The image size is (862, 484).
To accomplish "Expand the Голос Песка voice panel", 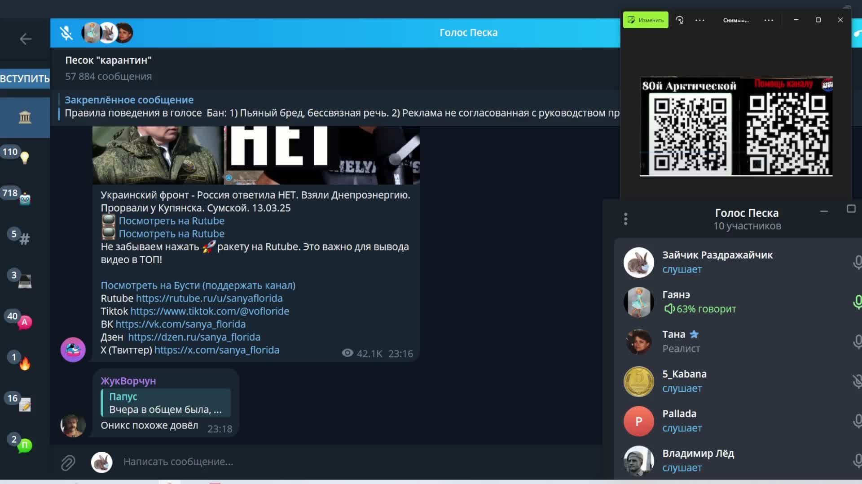I will pos(851,209).
